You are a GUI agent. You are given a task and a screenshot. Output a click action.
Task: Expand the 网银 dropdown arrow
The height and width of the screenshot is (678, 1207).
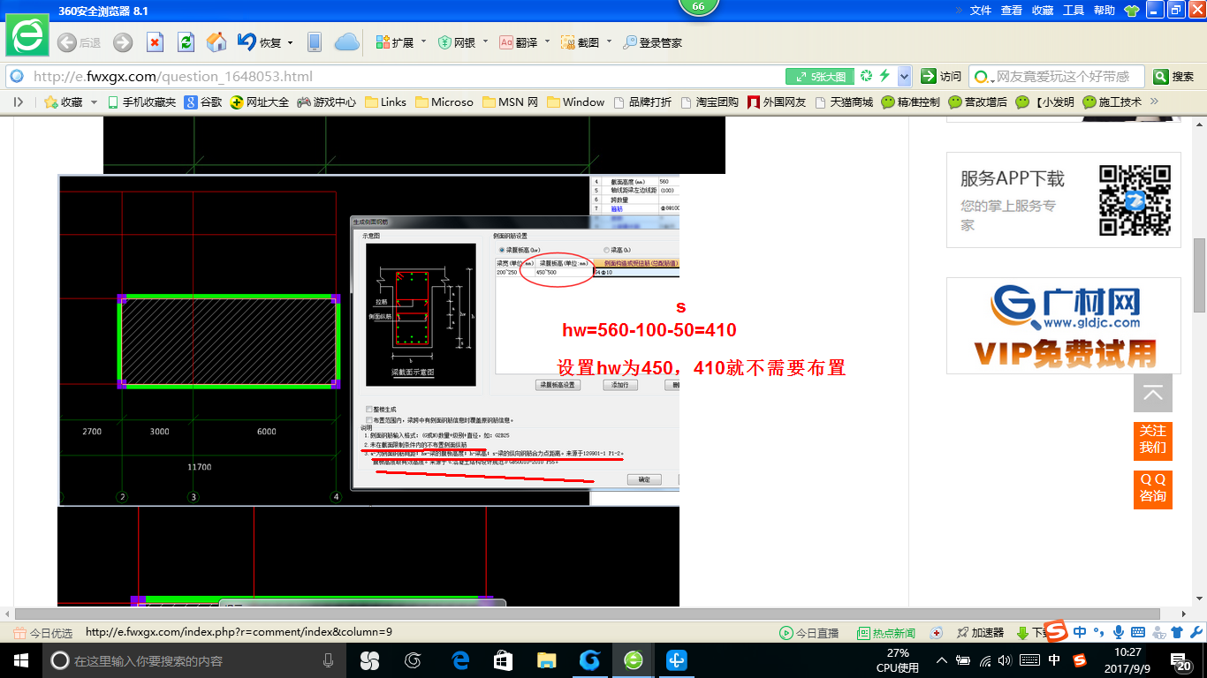(x=485, y=41)
